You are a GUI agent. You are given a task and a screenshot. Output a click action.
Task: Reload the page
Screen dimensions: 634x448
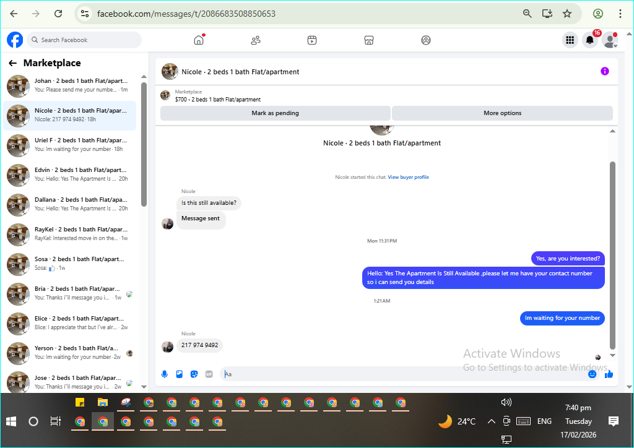(58, 14)
